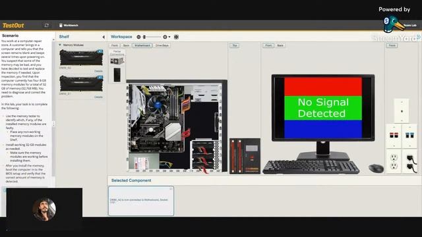
Task: Click the quantity badge on DIMM_02 module
Action: click(100, 51)
